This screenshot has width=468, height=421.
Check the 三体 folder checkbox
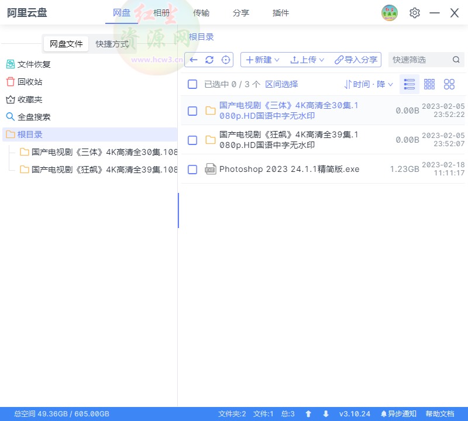pos(192,111)
